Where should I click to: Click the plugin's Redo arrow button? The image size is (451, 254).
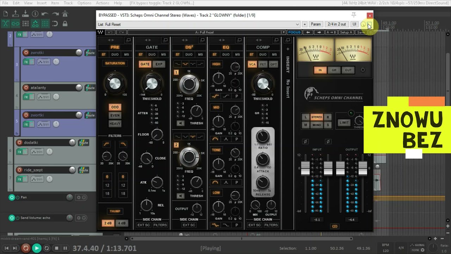point(122,32)
